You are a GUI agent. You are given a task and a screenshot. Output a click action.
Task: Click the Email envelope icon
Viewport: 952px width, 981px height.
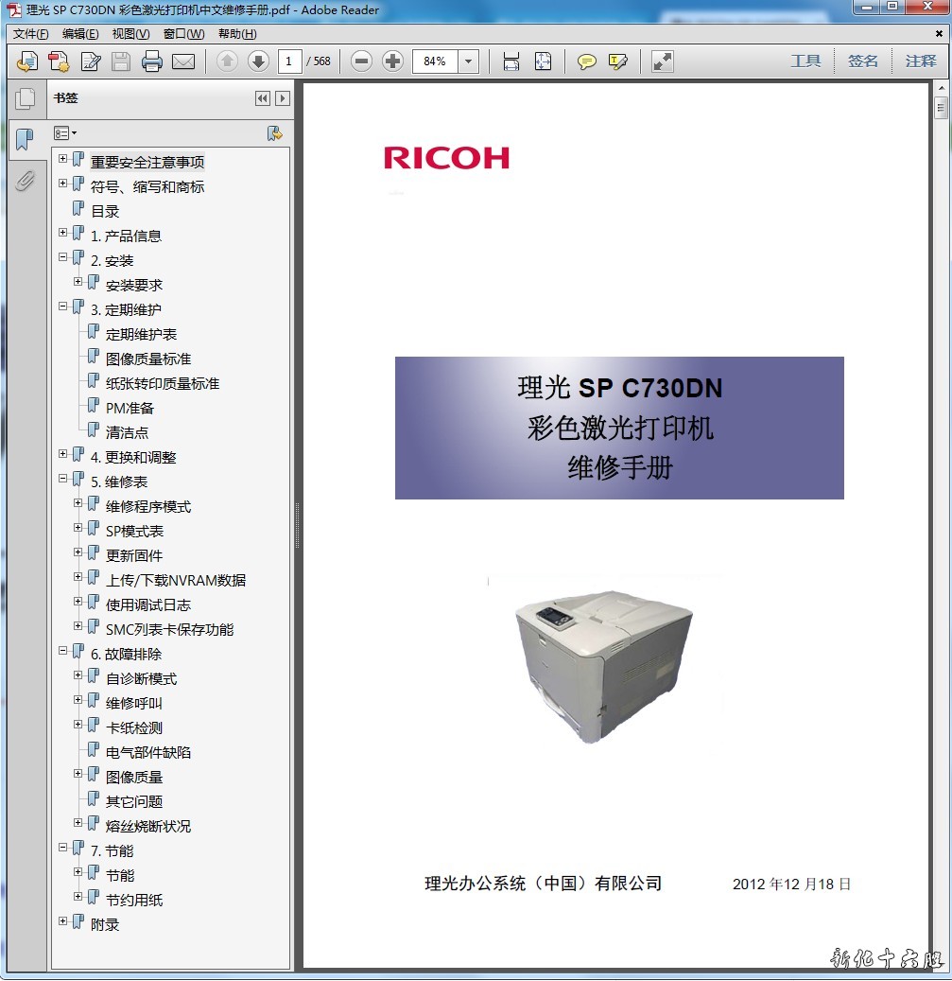click(x=183, y=61)
